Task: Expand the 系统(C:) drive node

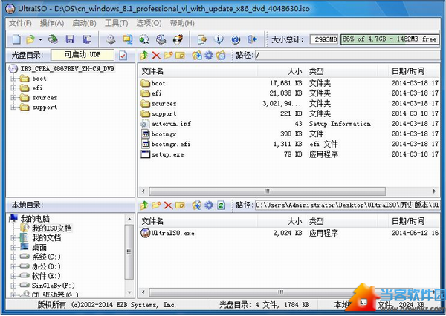Action: (13, 257)
